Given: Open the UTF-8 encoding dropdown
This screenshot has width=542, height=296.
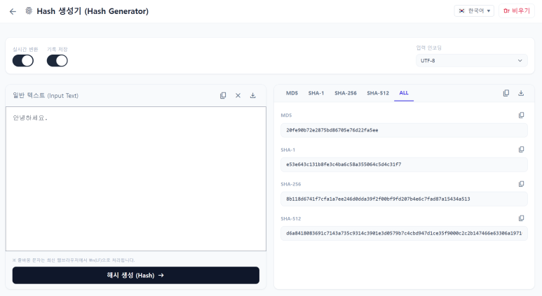Looking at the screenshot, I should click(x=471, y=61).
